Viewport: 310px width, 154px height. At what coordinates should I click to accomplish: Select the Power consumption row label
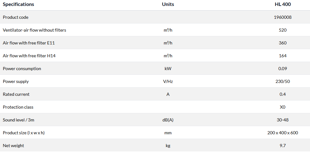22,69
